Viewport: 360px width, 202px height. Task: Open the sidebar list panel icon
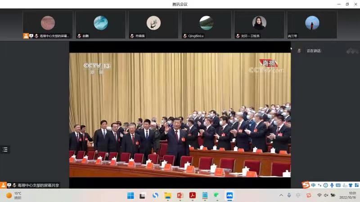[x=5, y=149]
